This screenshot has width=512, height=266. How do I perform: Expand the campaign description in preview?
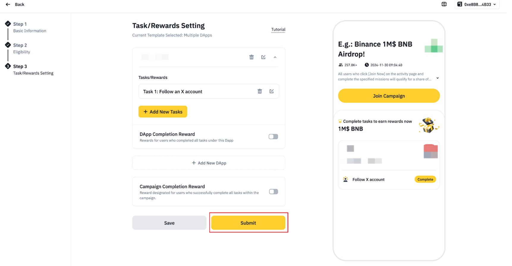click(438, 78)
